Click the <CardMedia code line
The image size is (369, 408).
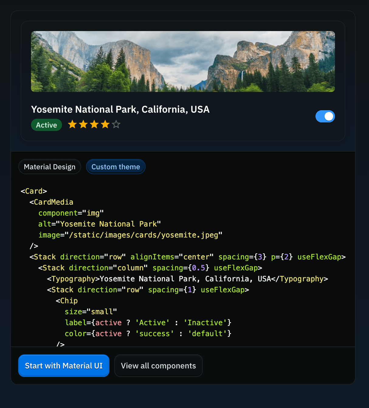(51, 202)
